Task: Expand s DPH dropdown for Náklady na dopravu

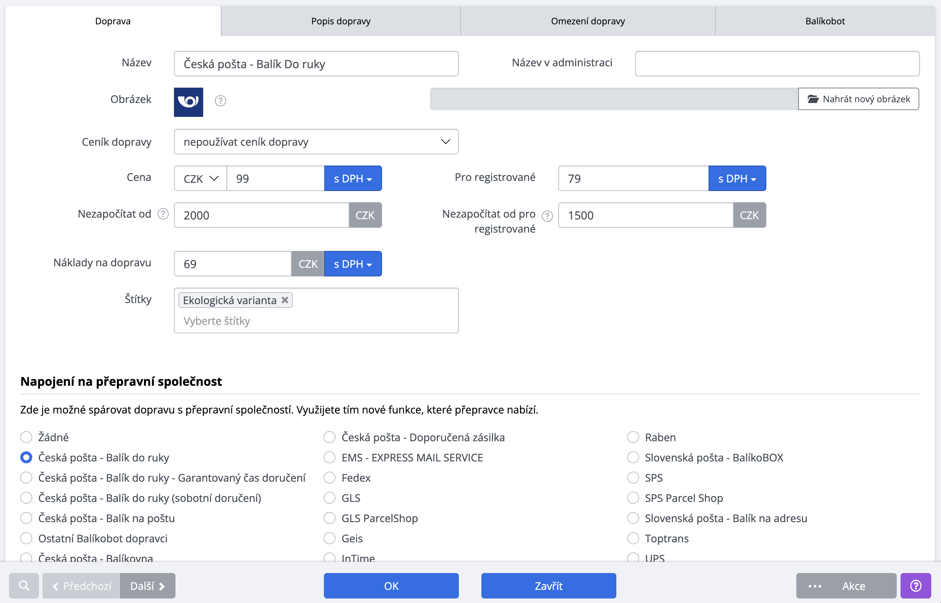Action: [353, 264]
